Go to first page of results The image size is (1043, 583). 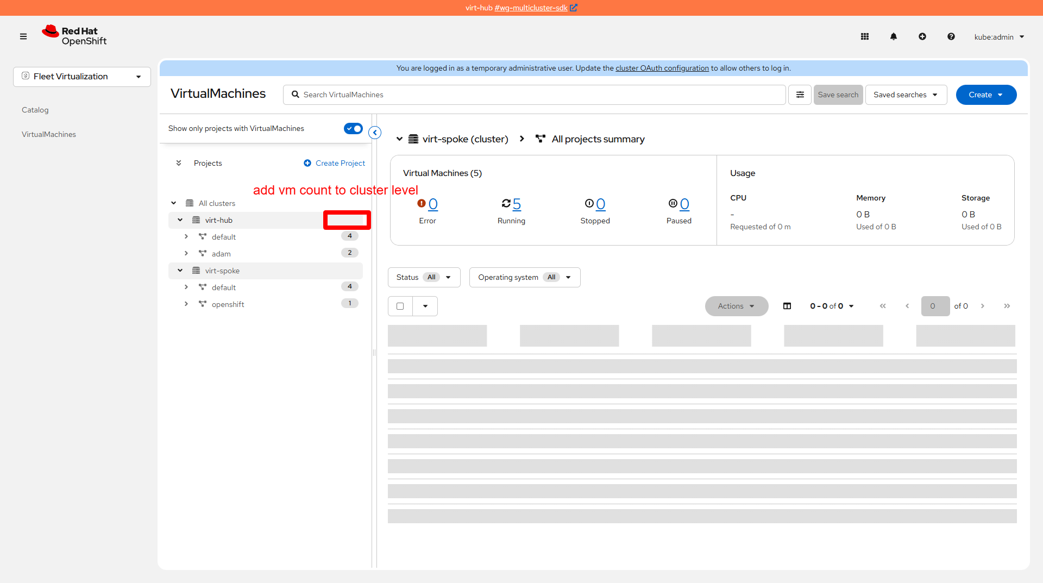(883, 306)
